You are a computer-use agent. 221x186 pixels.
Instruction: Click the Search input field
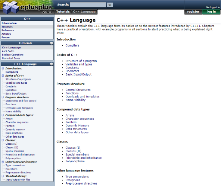(88, 4)
